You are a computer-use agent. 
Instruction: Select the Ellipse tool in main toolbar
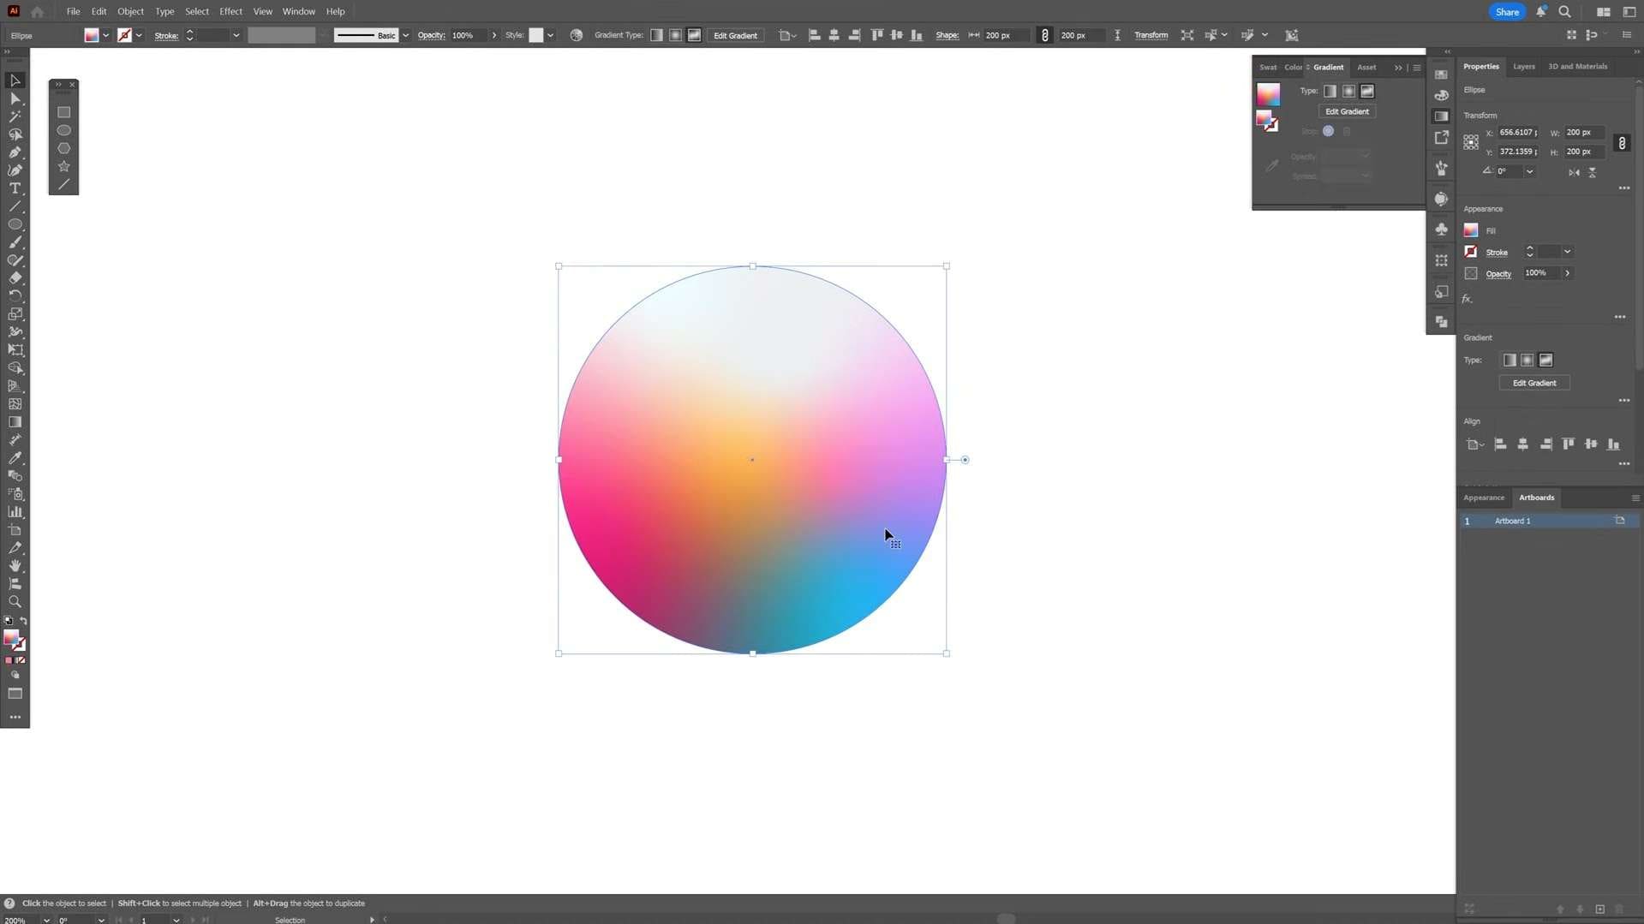[15, 224]
